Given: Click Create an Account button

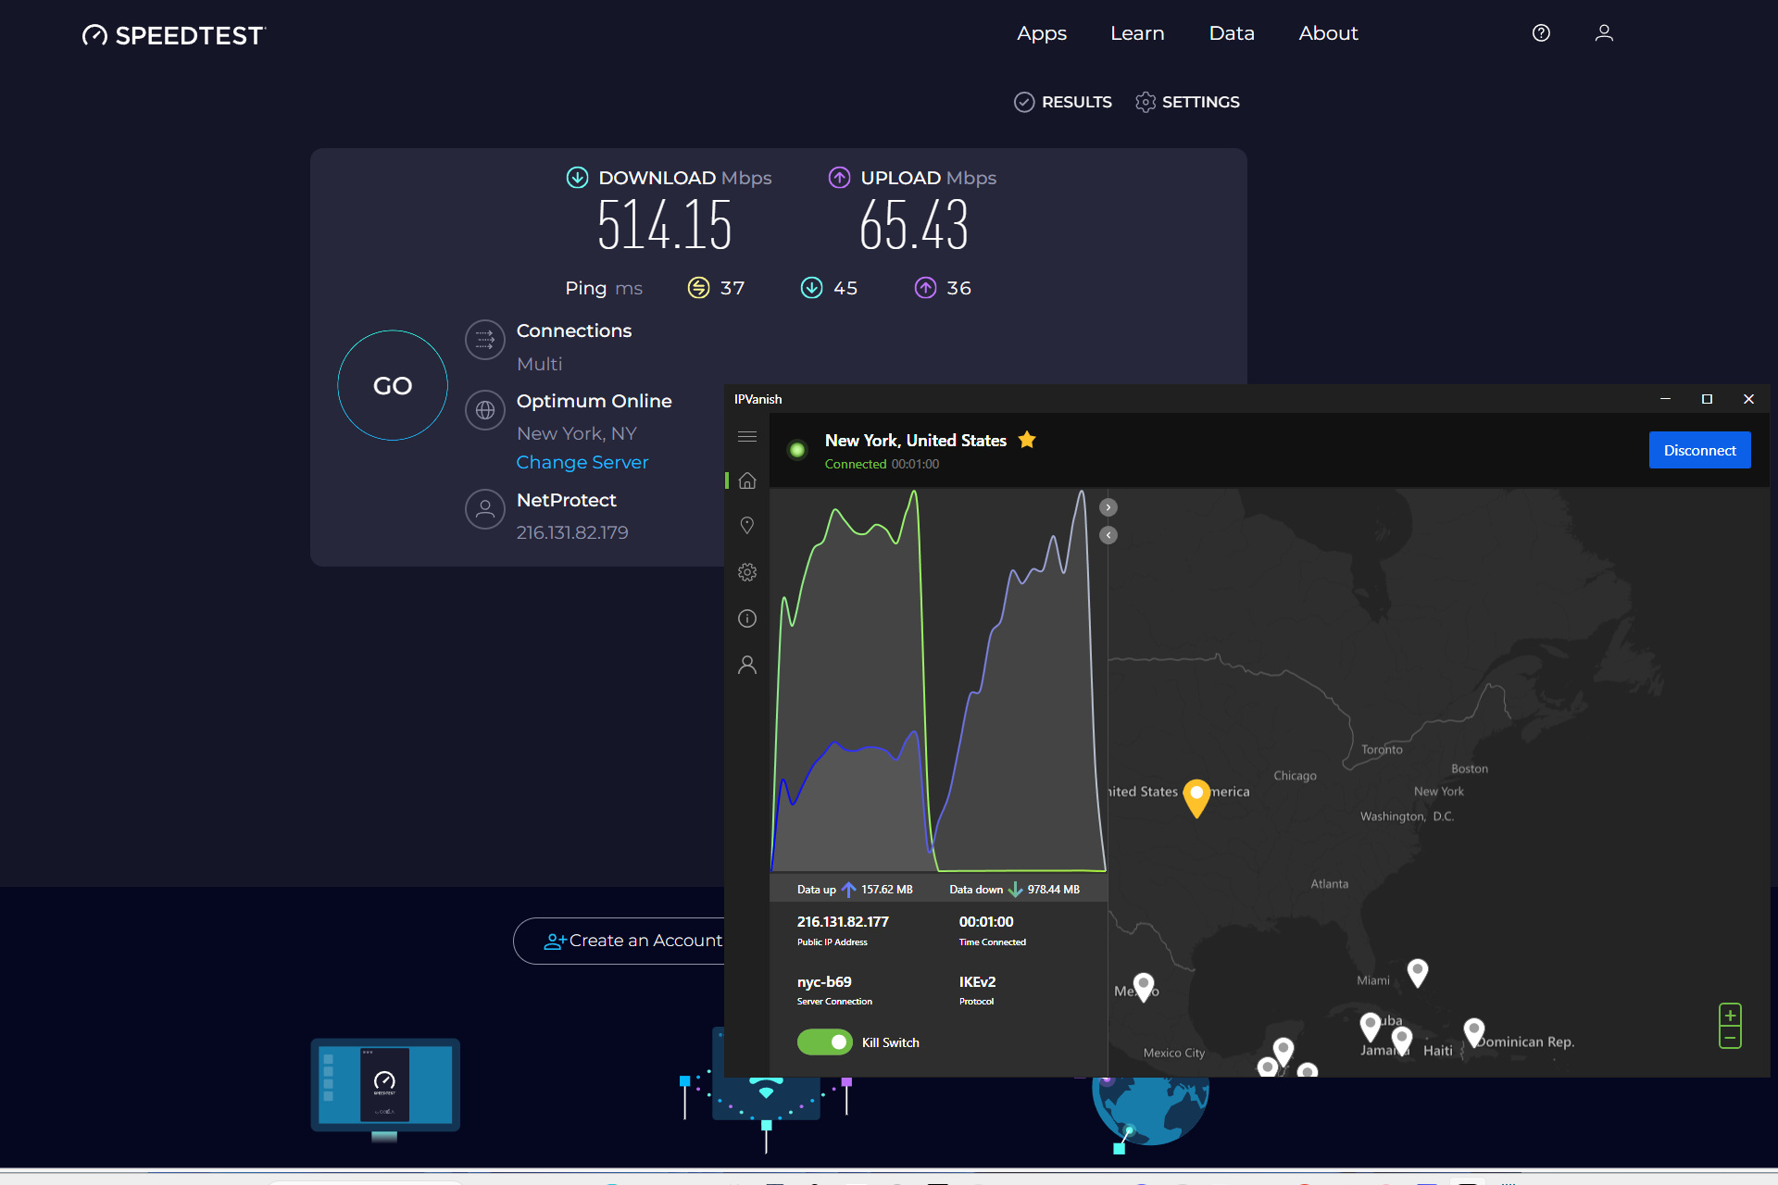Looking at the screenshot, I should pos(632,941).
